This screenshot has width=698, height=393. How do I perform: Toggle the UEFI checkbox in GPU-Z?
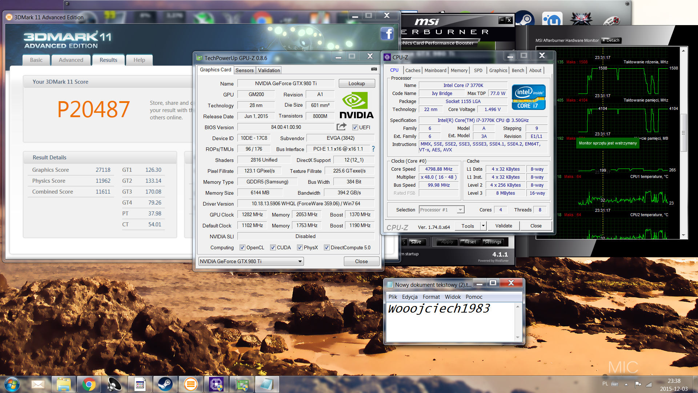coord(355,127)
